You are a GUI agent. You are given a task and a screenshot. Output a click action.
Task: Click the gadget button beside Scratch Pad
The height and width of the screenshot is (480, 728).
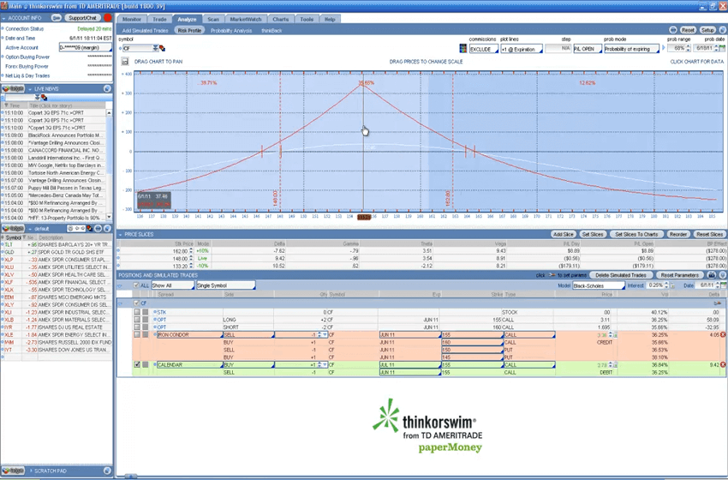tap(13, 471)
